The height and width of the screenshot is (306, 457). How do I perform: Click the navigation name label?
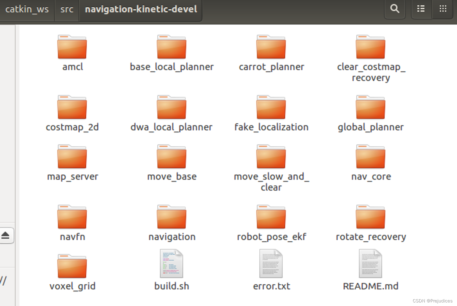[x=172, y=237]
